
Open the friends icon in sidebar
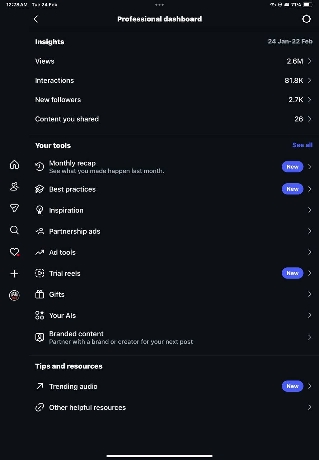coord(14,187)
